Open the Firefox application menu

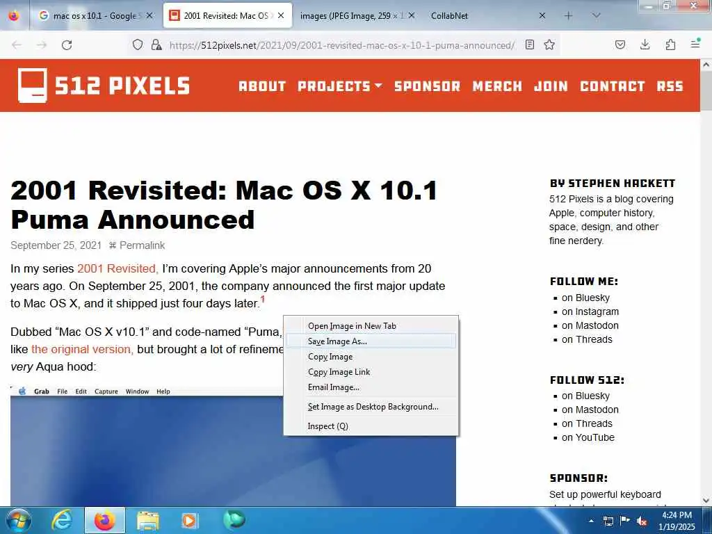(x=695, y=44)
